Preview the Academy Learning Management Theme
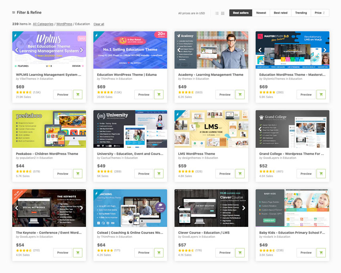Viewport: 341px width, 273px height. 225,95
